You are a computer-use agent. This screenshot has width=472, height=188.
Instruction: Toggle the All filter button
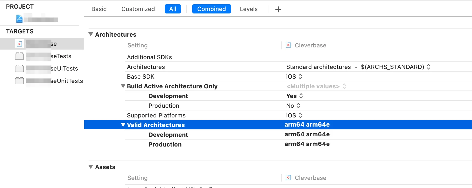[x=173, y=9]
